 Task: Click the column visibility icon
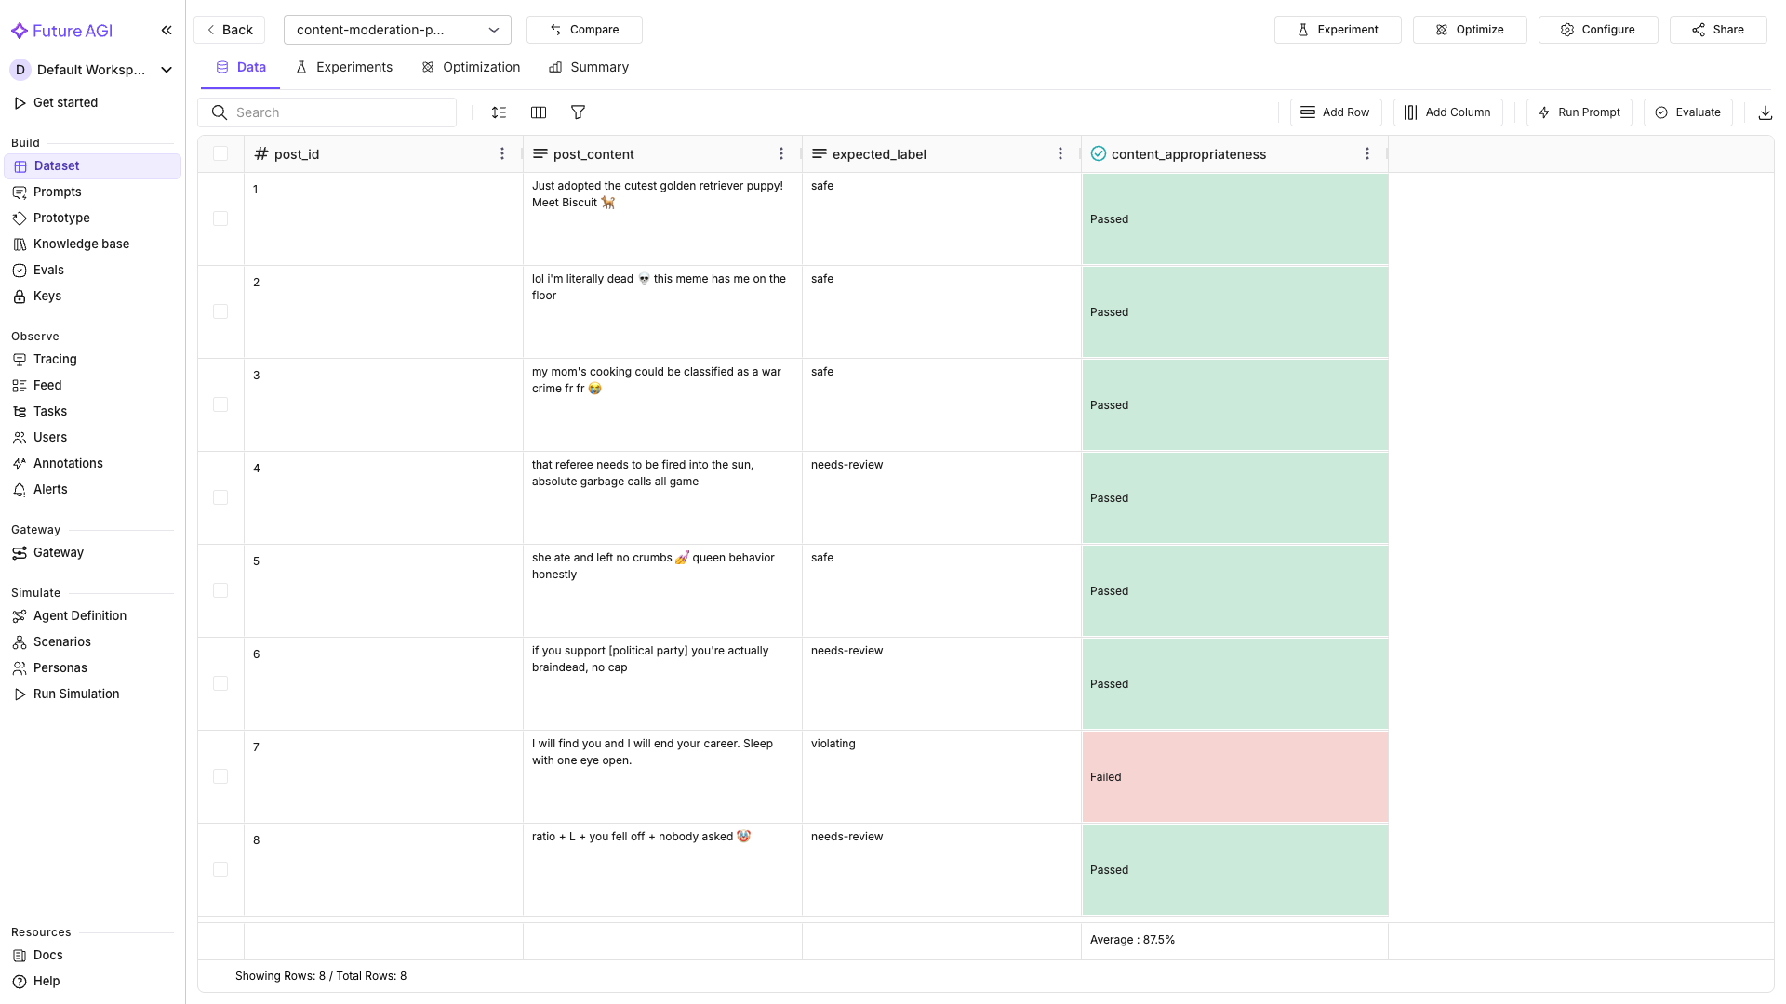(539, 112)
